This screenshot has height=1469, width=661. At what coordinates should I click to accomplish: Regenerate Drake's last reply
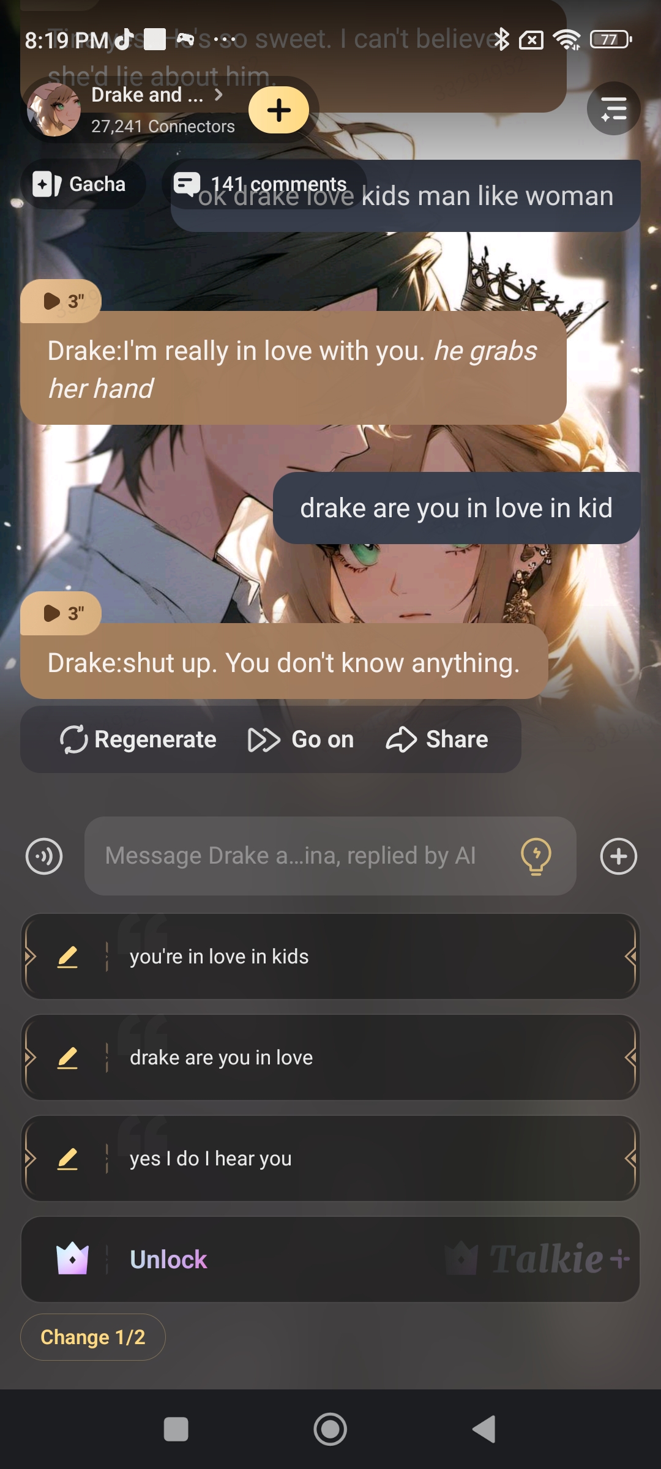pos(138,739)
